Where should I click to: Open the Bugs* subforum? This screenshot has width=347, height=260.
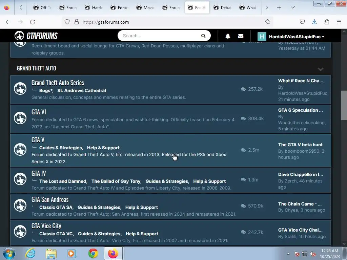(46, 90)
